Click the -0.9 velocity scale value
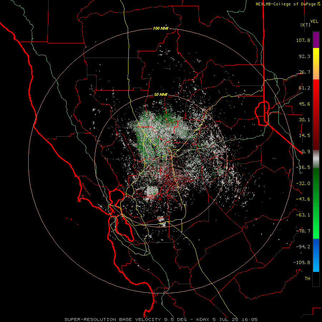This screenshot has width=322, height=322. 304,152
